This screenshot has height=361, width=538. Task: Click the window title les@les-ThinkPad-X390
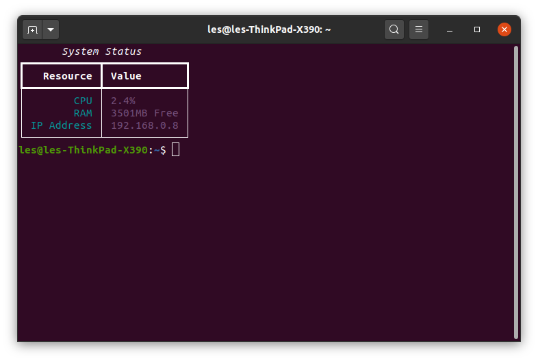click(269, 29)
